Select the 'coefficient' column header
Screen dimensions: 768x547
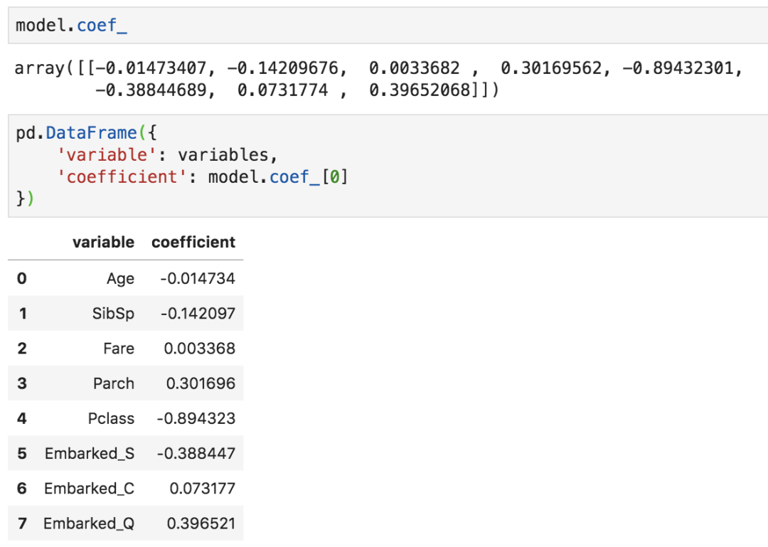tap(193, 242)
